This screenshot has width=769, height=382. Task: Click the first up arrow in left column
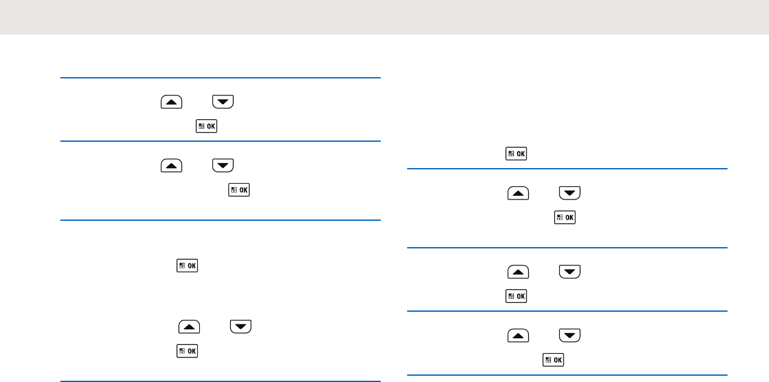point(172,102)
